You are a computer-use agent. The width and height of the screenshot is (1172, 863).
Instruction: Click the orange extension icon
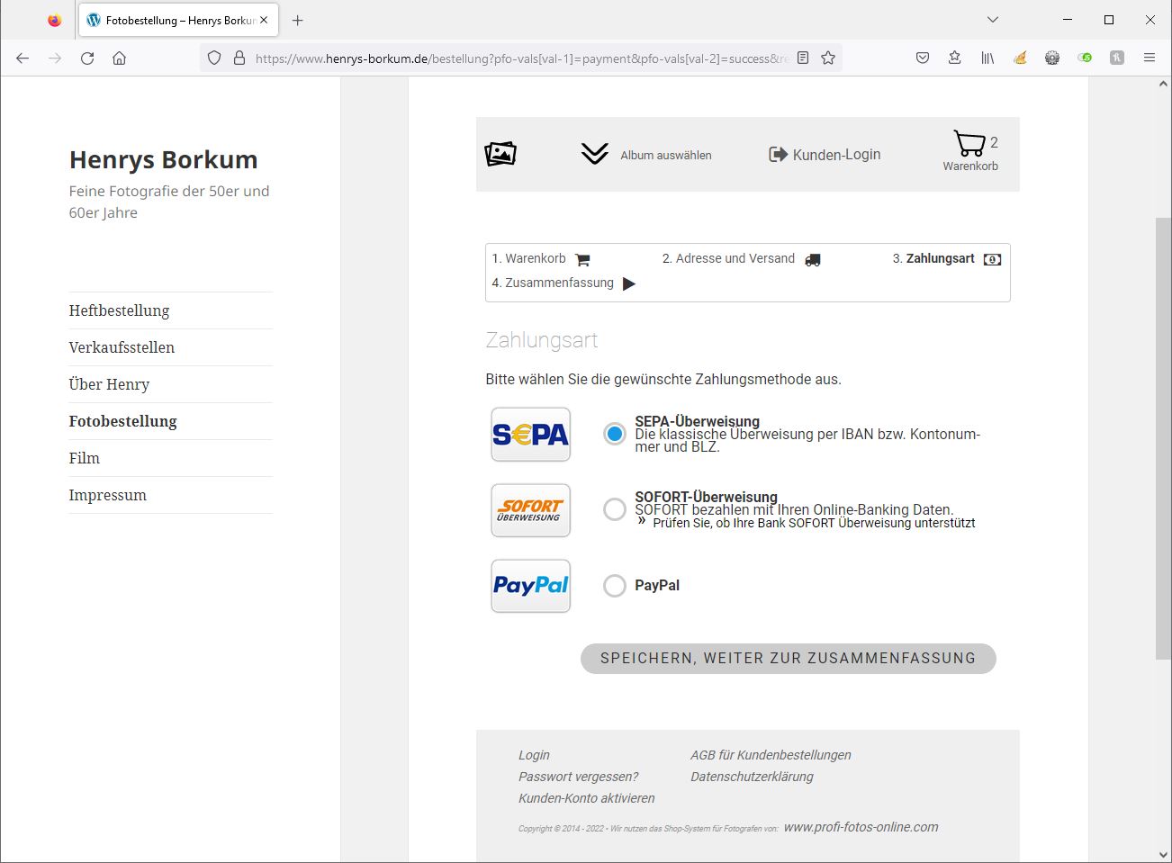click(1020, 58)
